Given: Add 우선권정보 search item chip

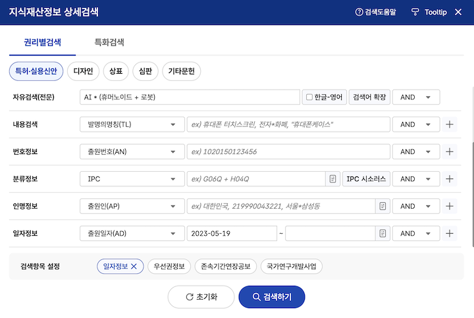Looking at the screenshot, I should pos(169,266).
